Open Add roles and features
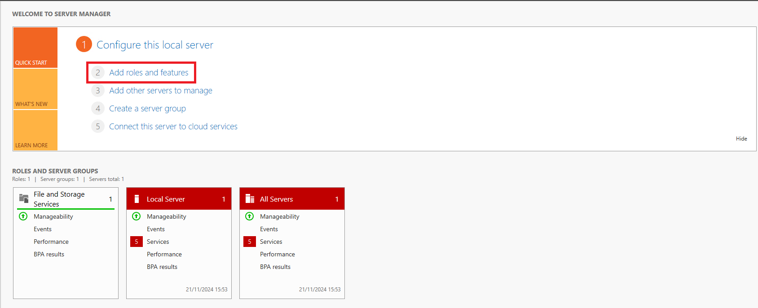Screen dimensions: 758x308 [149, 73]
